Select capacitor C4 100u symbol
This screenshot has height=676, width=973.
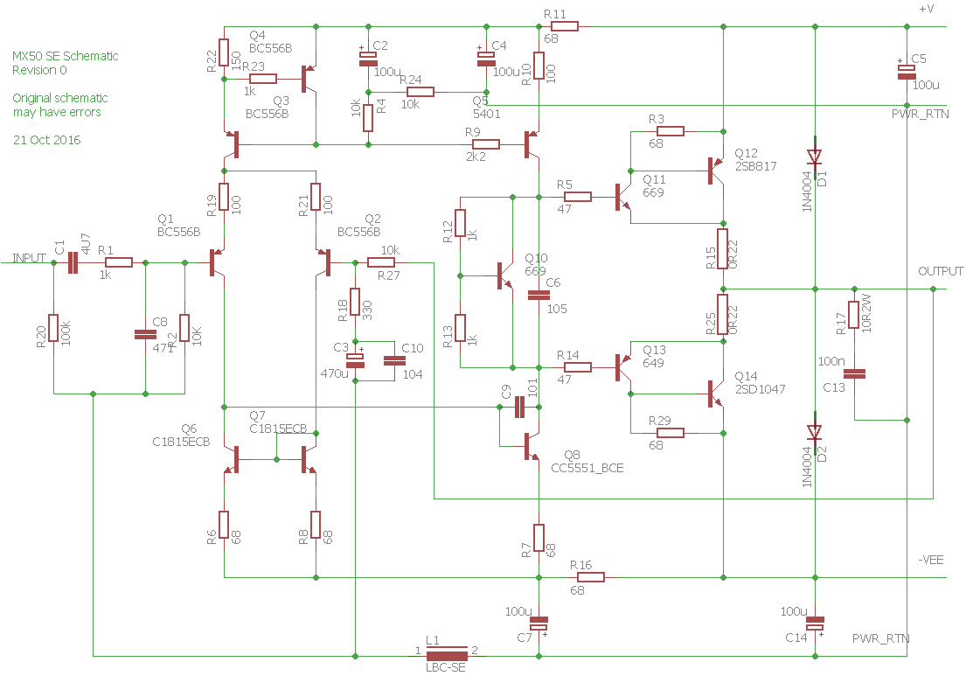pyautogui.click(x=486, y=58)
